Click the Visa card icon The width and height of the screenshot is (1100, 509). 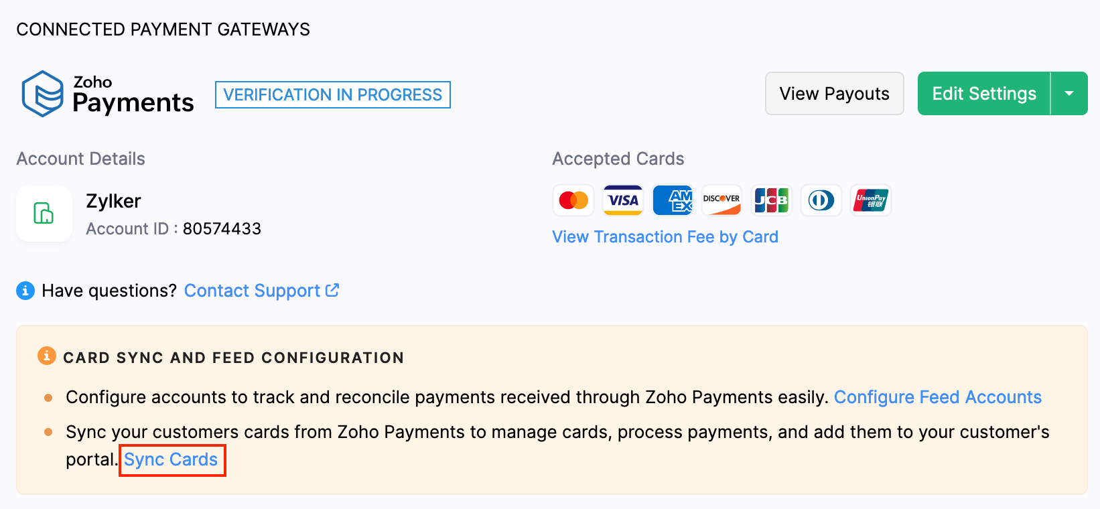pos(623,200)
